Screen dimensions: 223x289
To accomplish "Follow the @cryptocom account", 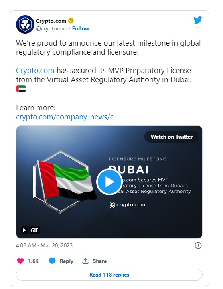I will coord(81,29).
